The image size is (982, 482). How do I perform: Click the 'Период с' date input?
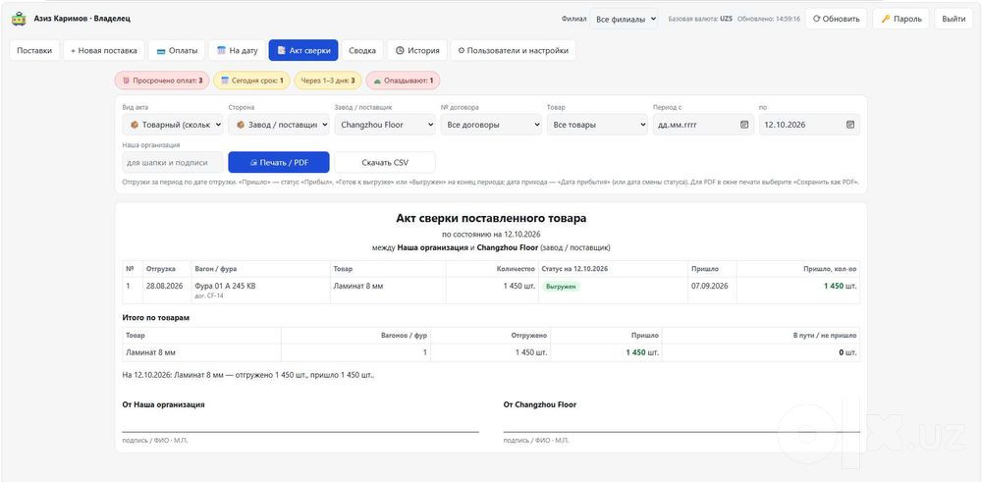pos(703,125)
